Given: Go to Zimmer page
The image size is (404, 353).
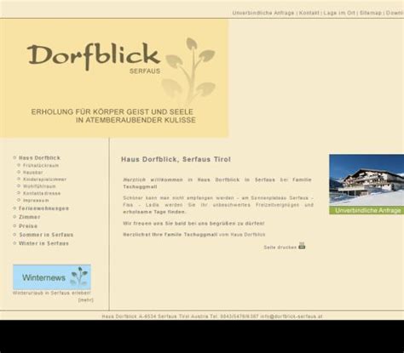Looking at the screenshot, I should point(30,217).
